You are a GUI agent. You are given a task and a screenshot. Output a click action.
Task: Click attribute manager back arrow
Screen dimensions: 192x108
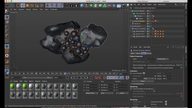pyautogui.click(x=168, y=47)
